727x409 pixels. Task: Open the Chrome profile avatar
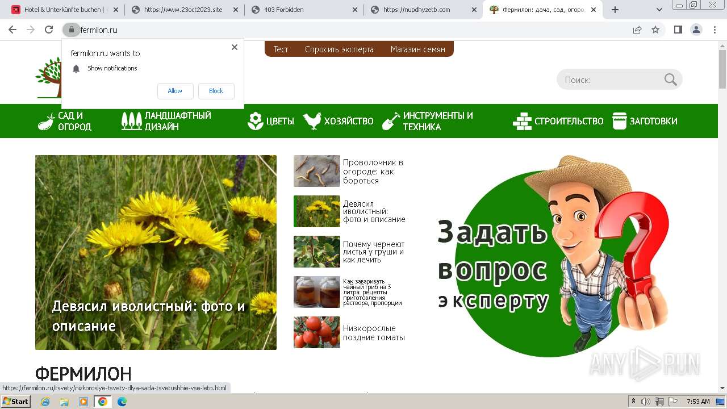click(696, 30)
